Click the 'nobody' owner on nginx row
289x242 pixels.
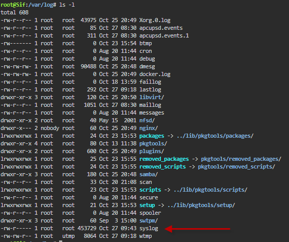(x=50, y=128)
